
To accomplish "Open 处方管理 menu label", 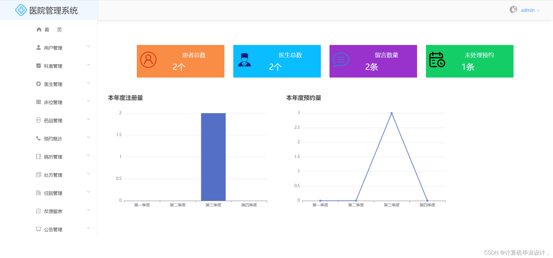I will point(53,175).
